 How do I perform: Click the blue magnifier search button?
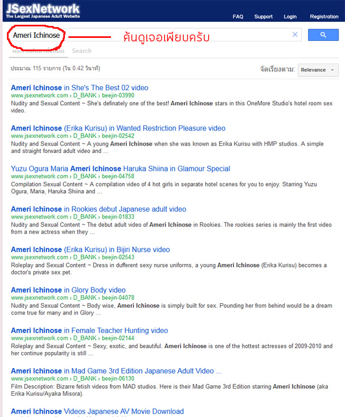tap(323, 35)
